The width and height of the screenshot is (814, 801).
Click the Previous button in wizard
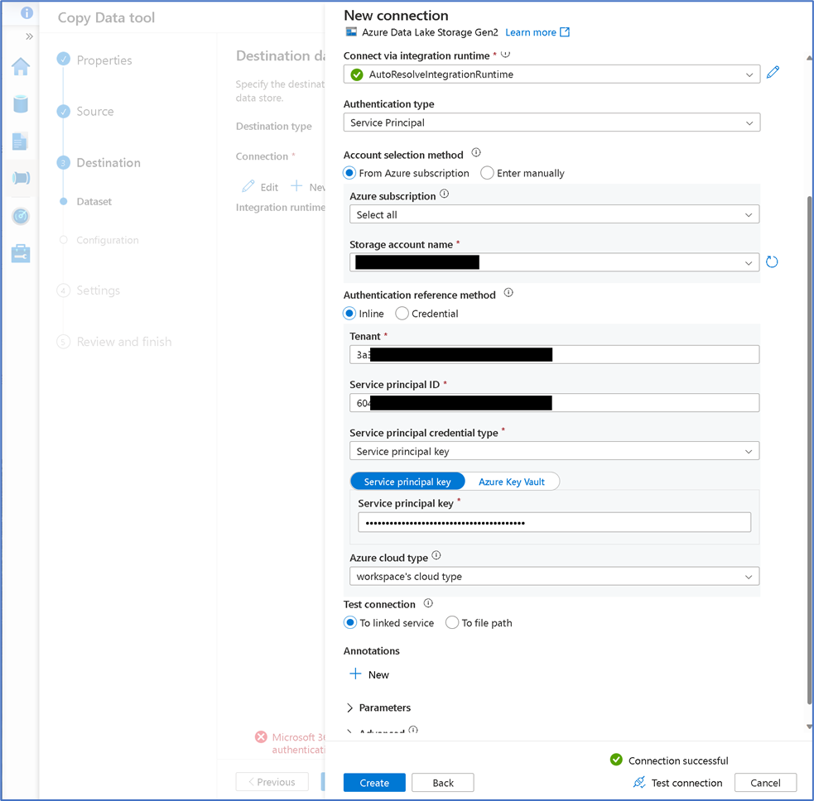tap(272, 782)
